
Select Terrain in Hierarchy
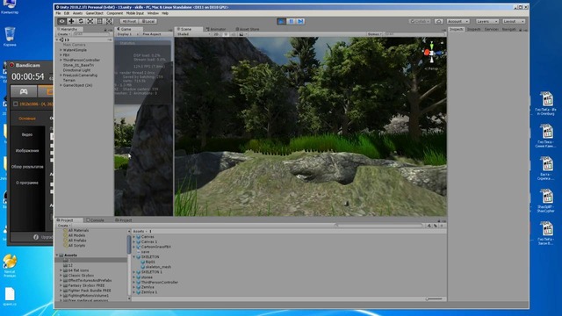(69, 80)
